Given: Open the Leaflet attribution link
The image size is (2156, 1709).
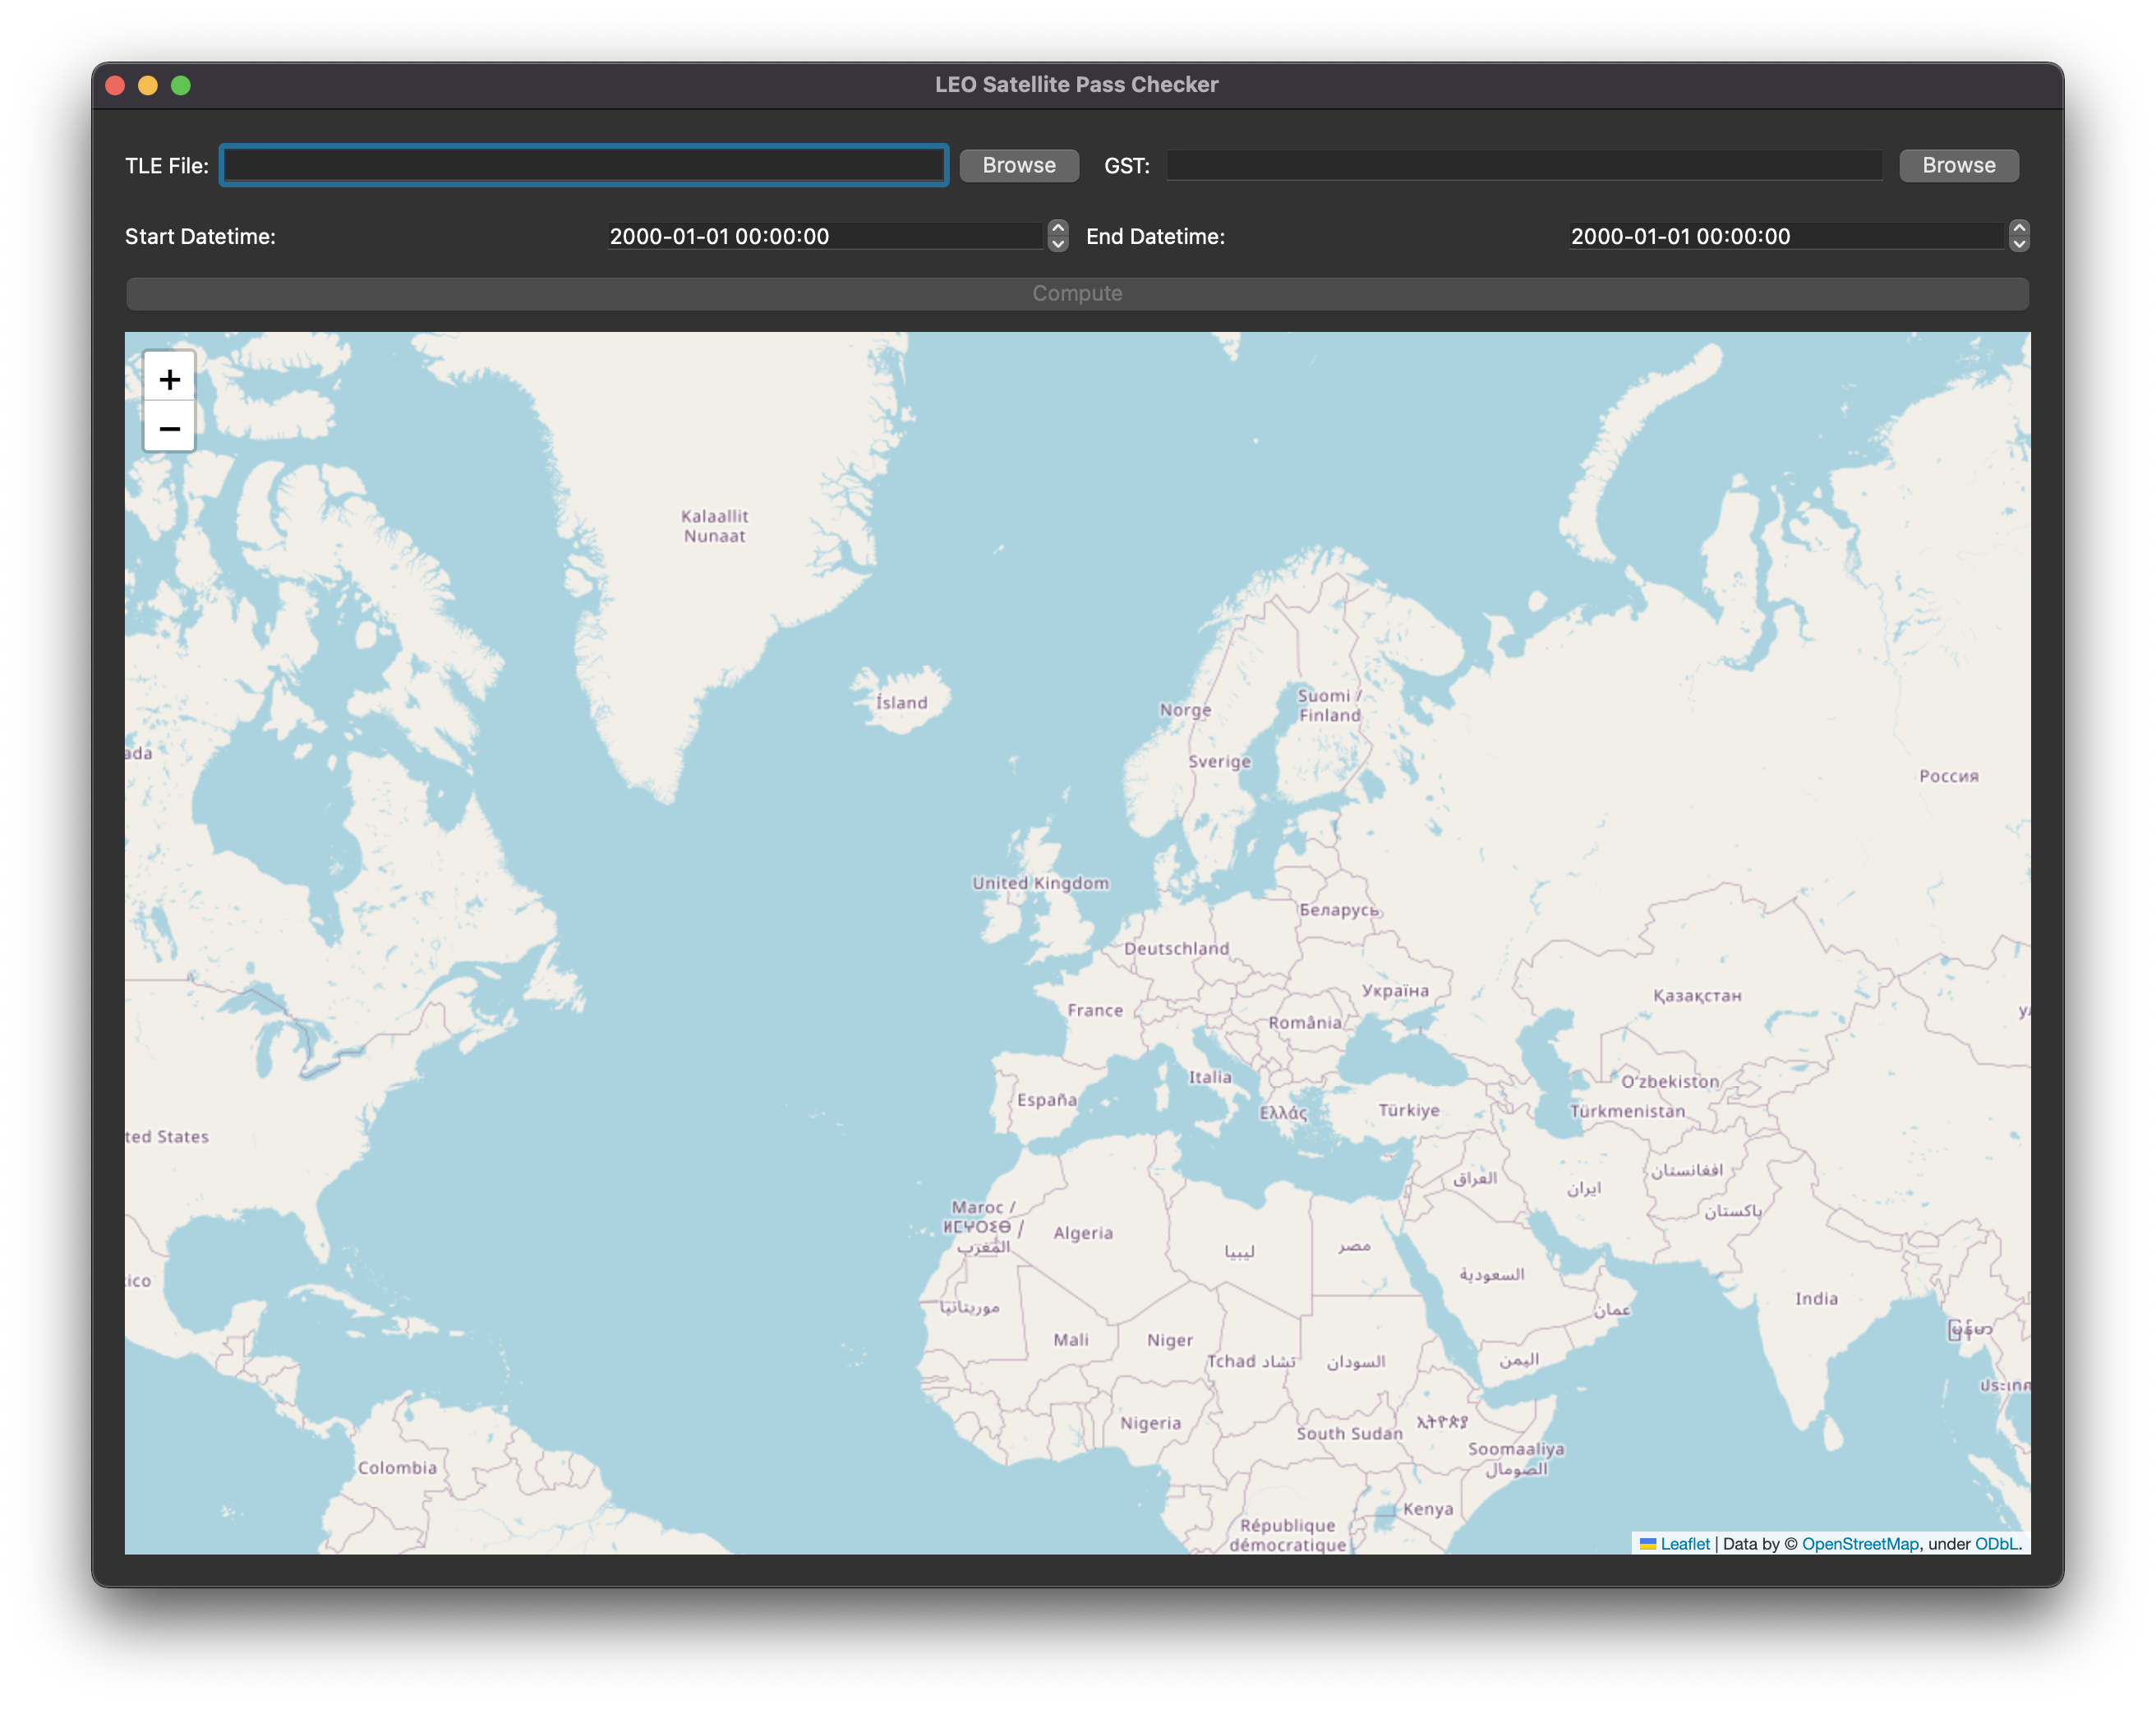Looking at the screenshot, I should click(1684, 1544).
